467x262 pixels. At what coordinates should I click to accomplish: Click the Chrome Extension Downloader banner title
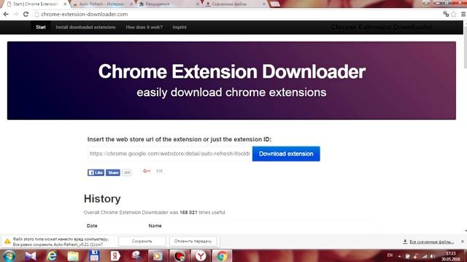pyautogui.click(x=232, y=71)
